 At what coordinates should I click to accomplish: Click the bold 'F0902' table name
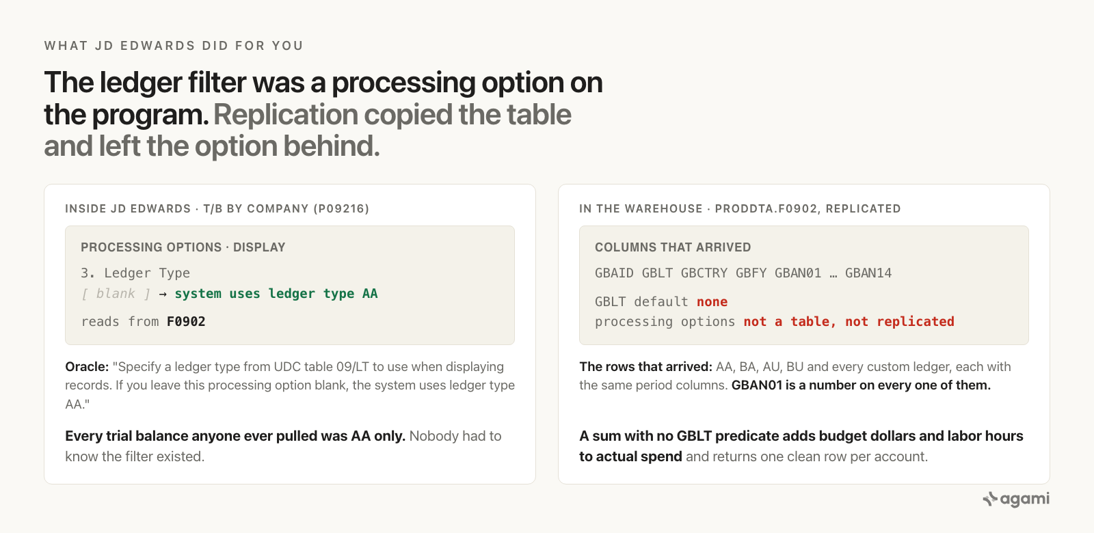click(186, 322)
